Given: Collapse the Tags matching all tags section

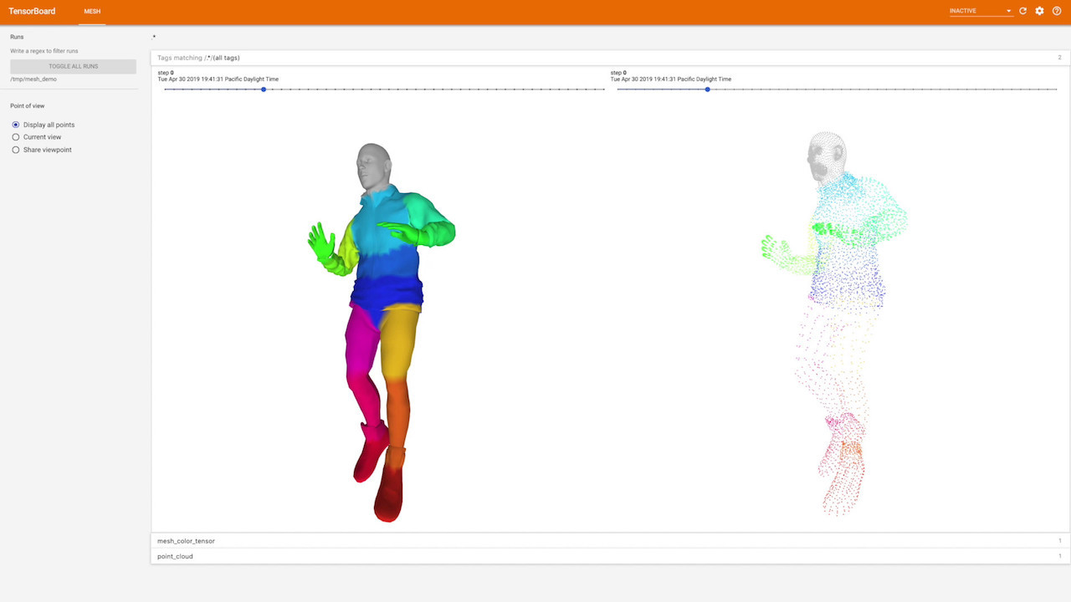Looking at the screenshot, I should click(608, 58).
